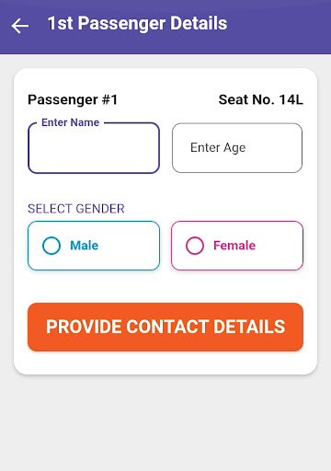Choose the blue-outlined Male gender box
This screenshot has height=471, width=331.
(x=94, y=246)
